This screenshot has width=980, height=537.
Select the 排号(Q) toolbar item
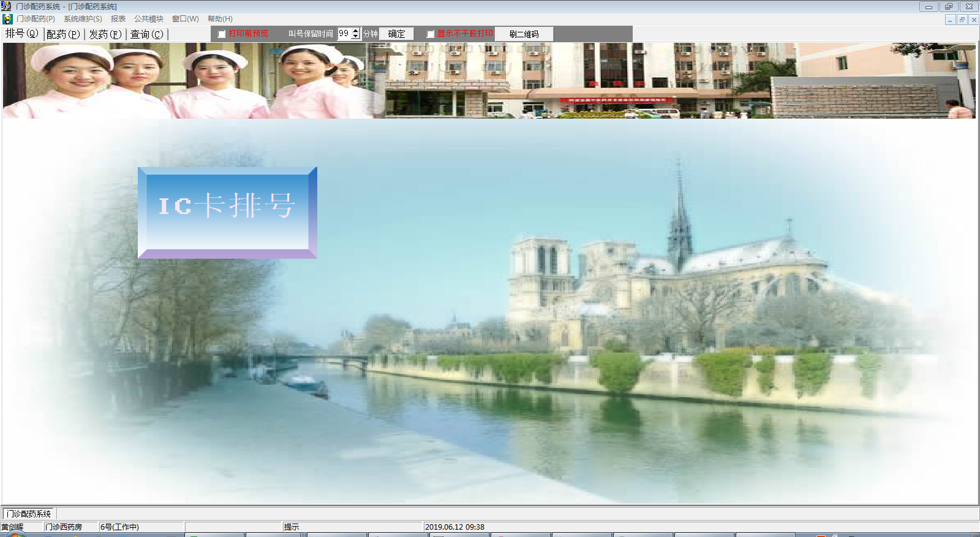(x=22, y=34)
